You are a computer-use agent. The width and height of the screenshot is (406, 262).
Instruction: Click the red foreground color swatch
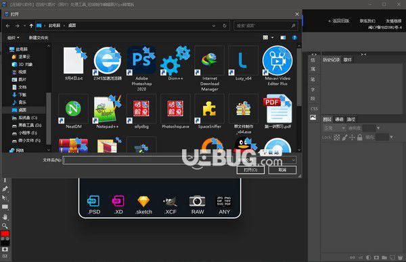point(5,234)
